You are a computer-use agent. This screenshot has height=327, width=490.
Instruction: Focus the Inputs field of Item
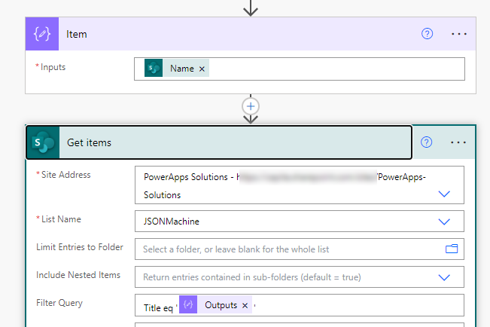300,69
